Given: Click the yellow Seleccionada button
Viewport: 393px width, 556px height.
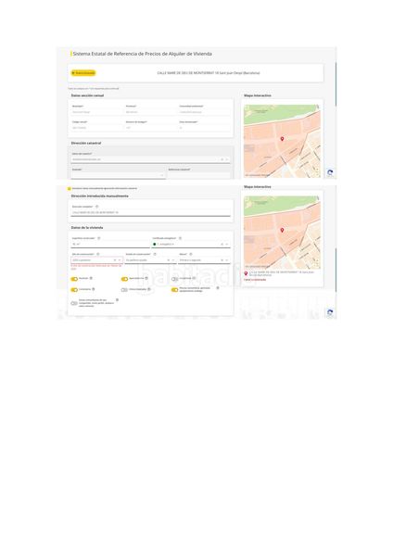Looking at the screenshot, I should point(83,73).
